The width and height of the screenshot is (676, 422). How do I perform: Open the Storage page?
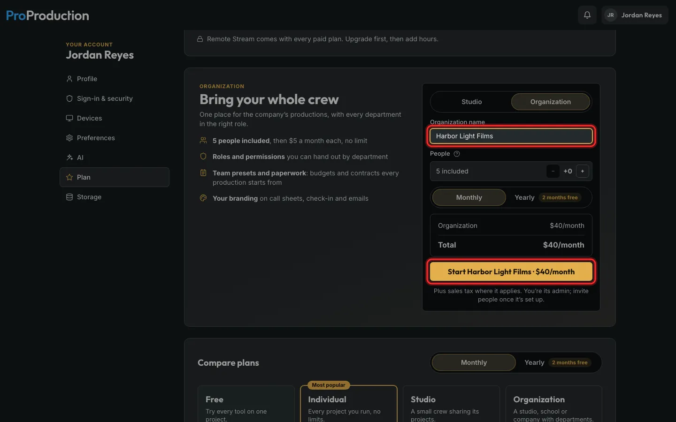[115, 197]
